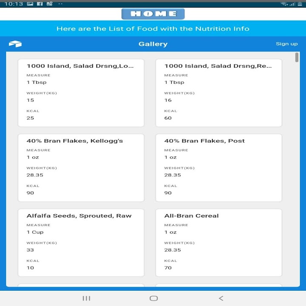The image size is (306, 306).
Task: Tap the cellular signal strength icon
Action: [292, 4]
